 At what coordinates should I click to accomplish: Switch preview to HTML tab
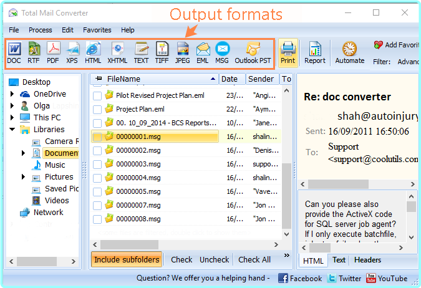[x=313, y=261]
